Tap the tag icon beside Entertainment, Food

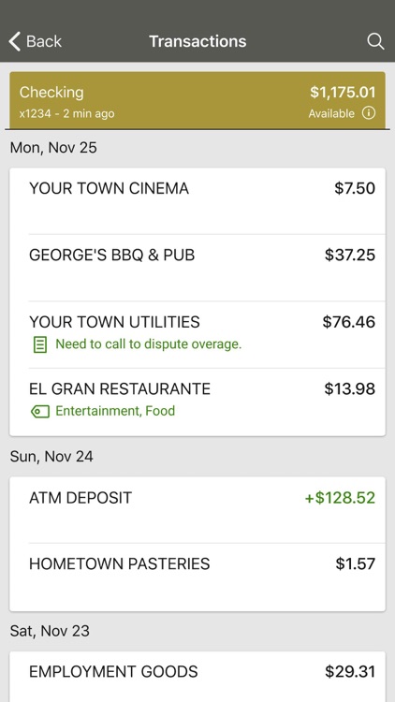(40, 411)
